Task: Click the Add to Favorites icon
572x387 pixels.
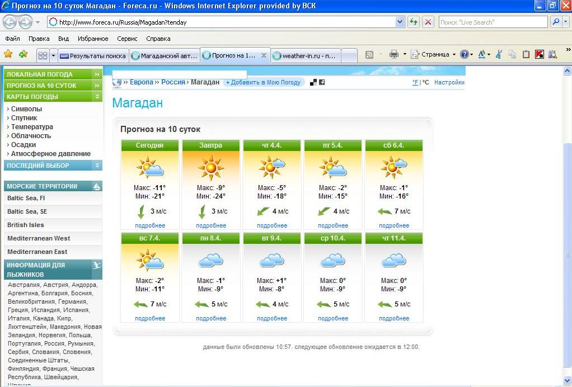Action: point(23,54)
